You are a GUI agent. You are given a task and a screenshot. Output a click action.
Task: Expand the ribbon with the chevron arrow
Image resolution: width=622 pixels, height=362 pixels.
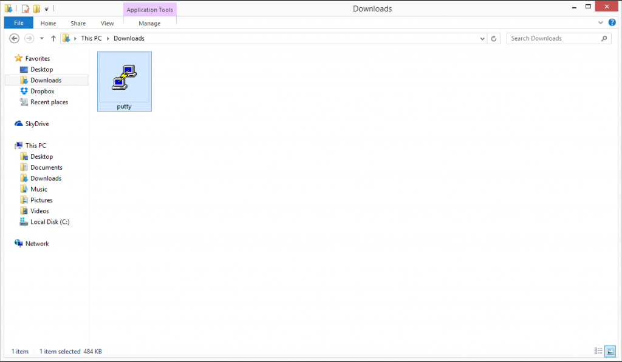pyautogui.click(x=601, y=23)
